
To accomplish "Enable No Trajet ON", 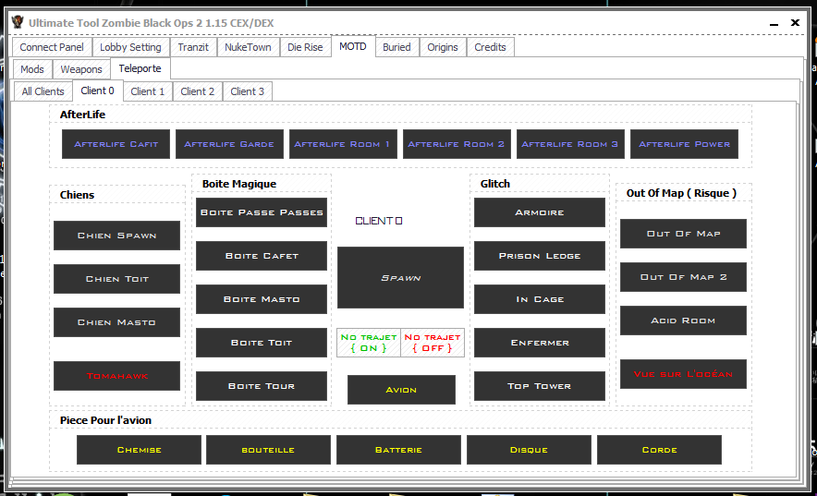I will coord(369,343).
